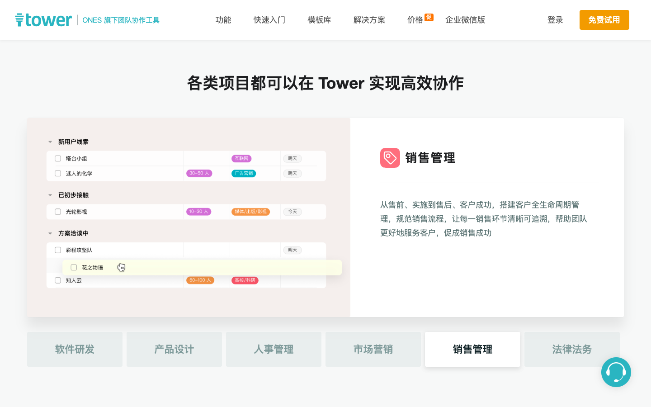Collapse the 已初步接触 section

point(50,195)
